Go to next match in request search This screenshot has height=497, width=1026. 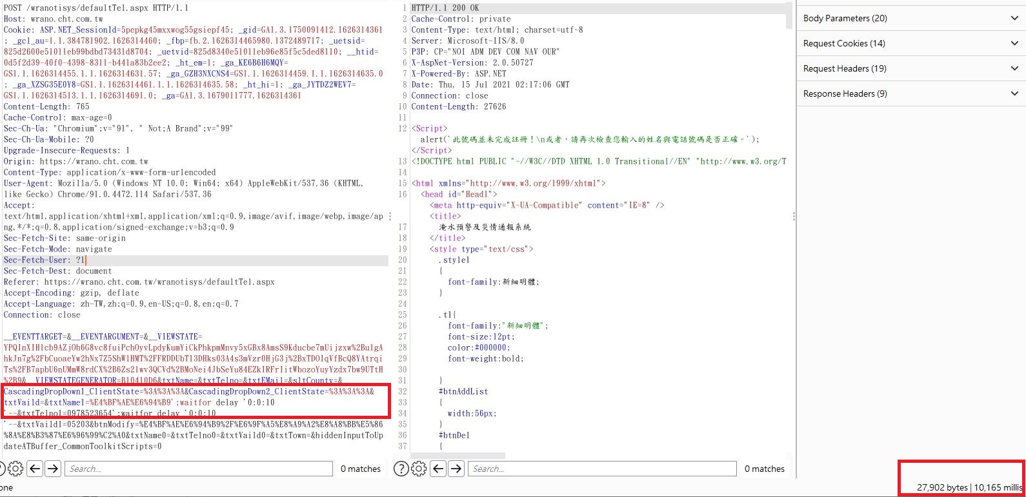coord(53,469)
